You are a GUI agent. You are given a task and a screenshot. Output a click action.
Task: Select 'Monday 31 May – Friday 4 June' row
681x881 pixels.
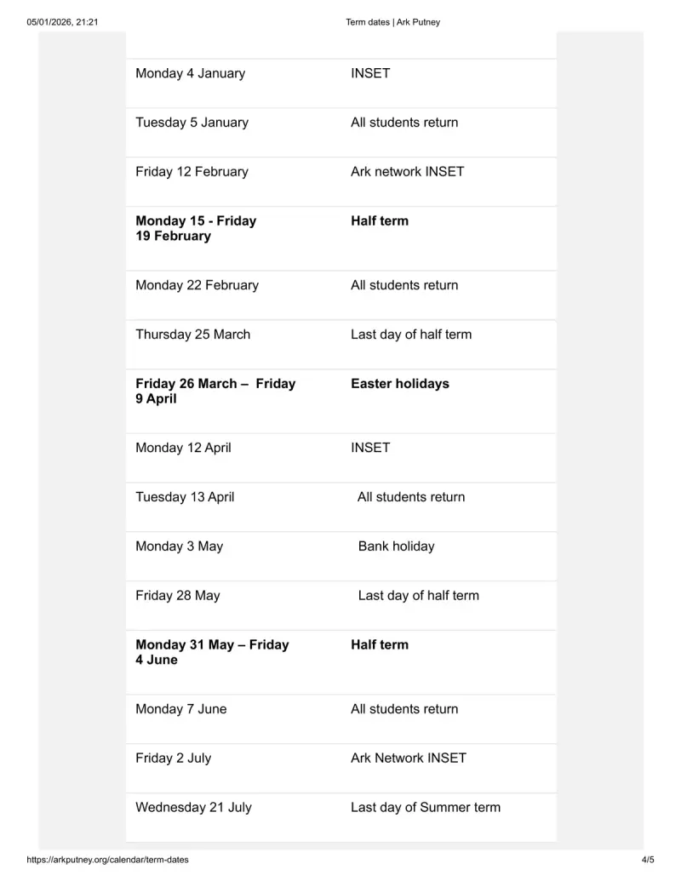pos(341,662)
